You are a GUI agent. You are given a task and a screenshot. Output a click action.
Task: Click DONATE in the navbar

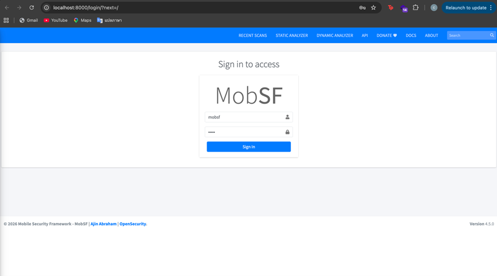(387, 36)
